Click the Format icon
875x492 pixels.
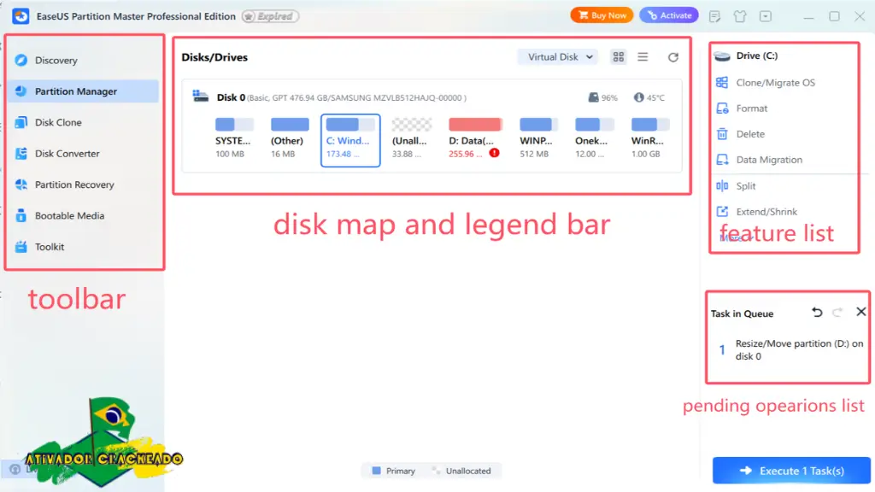(x=722, y=108)
